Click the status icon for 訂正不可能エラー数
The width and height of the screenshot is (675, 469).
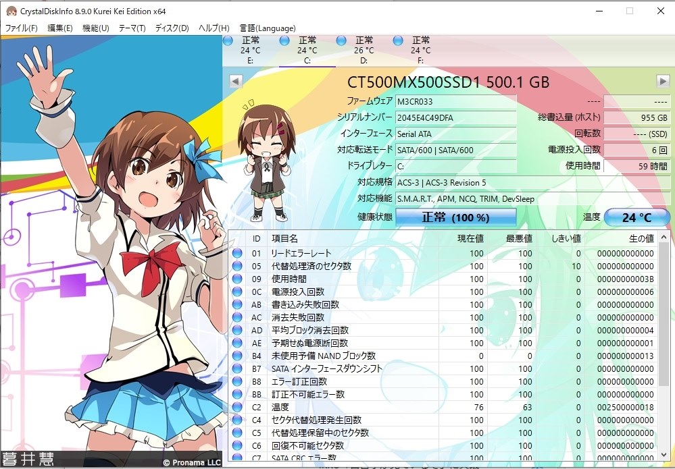(237, 394)
